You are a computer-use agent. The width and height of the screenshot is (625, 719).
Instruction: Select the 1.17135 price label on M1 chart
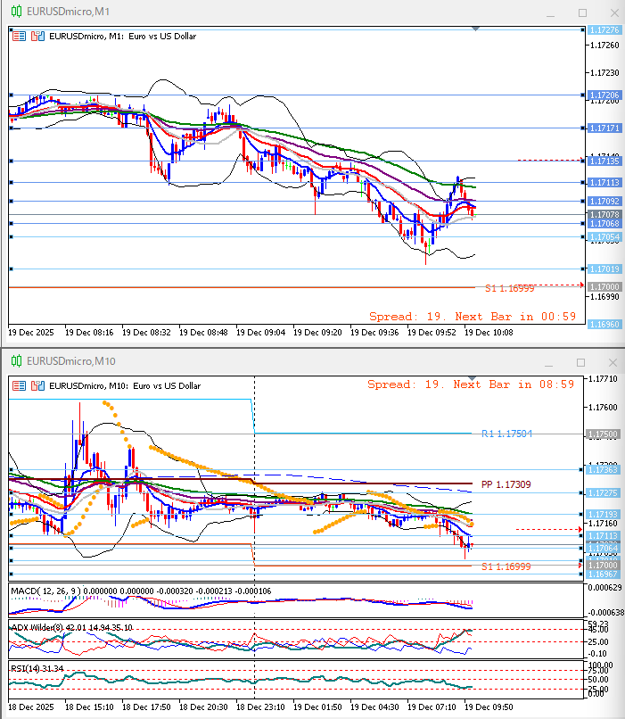click(604, 161)
